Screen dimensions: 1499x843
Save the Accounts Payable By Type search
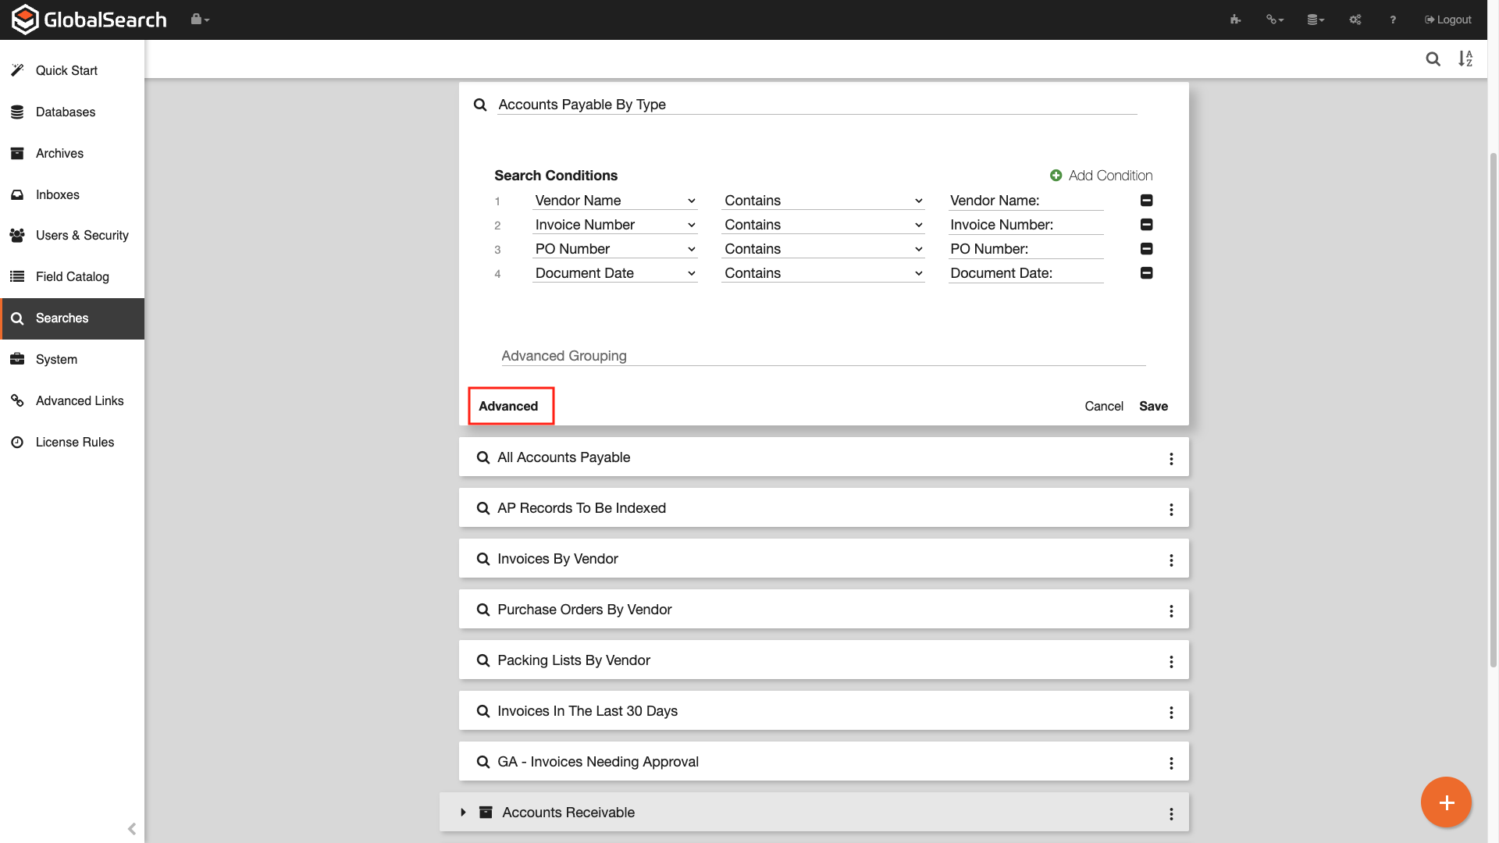[x=1153, y=406]
